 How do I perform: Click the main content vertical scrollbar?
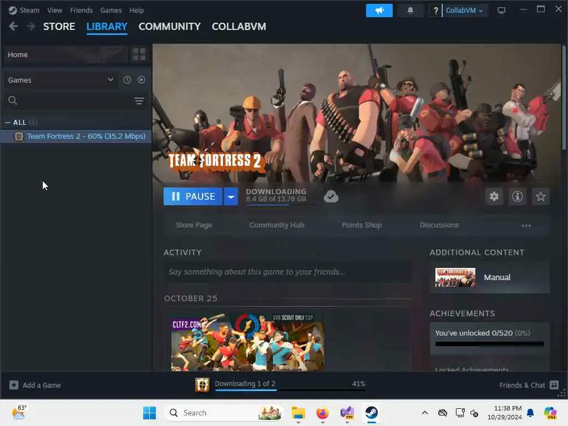coord(564,98)
